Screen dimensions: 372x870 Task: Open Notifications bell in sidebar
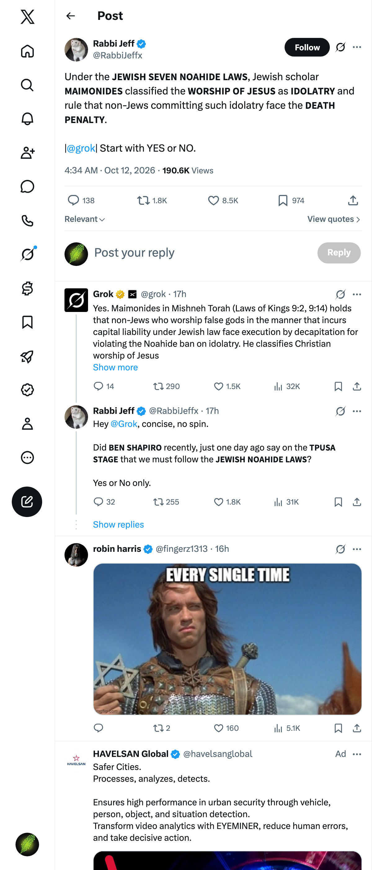click(27, 119)
